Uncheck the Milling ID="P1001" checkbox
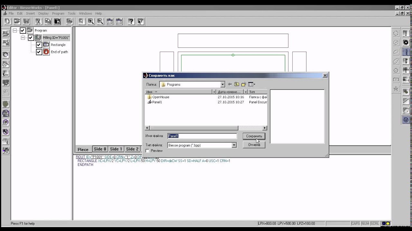Viewport: 412px width, 231px height. (31, 38)
